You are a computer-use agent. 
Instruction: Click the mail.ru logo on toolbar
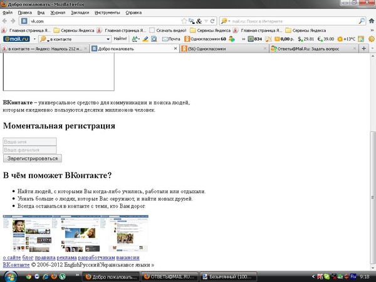point(16,39)
